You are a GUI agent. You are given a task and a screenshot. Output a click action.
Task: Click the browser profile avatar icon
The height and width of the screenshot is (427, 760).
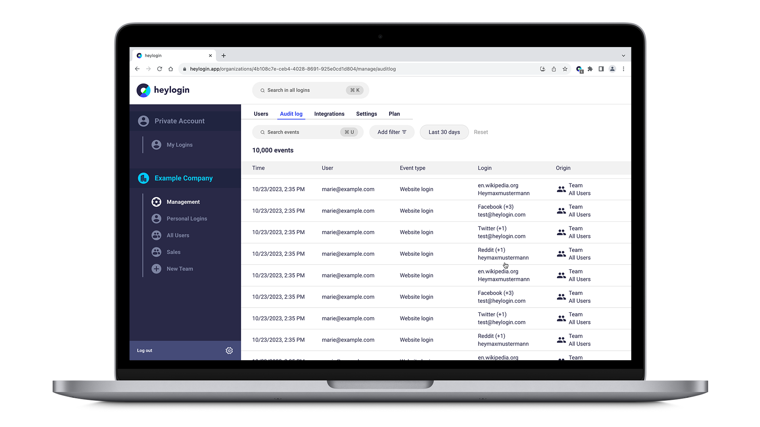612,69
